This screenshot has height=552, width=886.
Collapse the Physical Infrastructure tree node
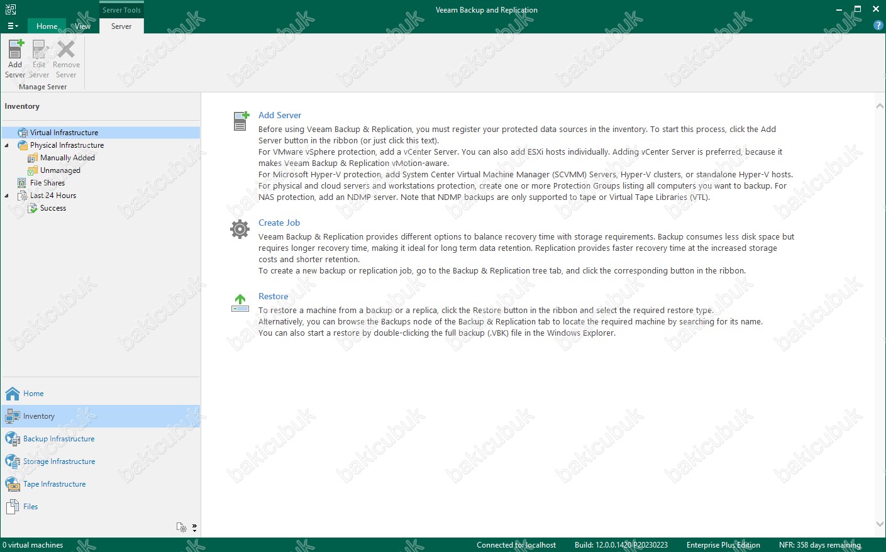tap(7, 145)
